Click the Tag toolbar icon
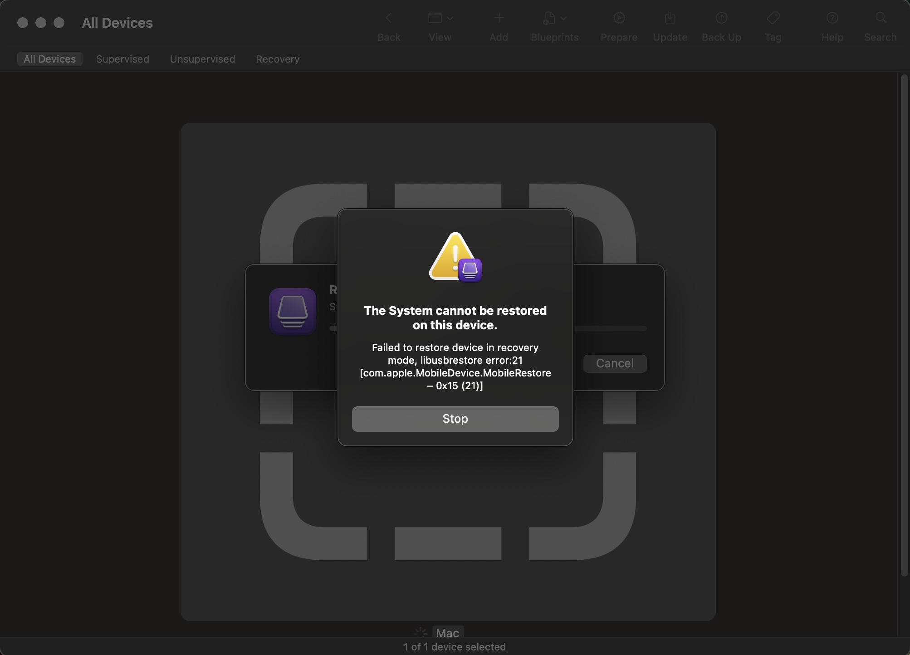 (773, 18)
